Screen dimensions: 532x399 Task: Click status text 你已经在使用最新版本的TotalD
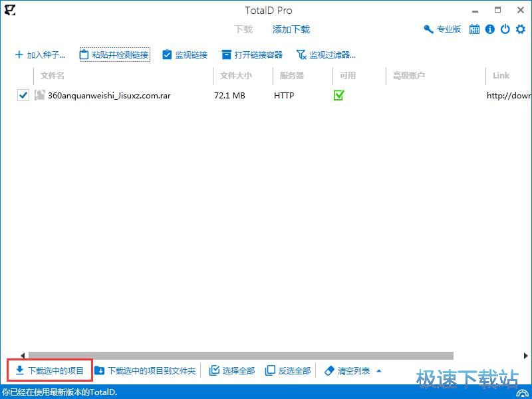(59, 392)
